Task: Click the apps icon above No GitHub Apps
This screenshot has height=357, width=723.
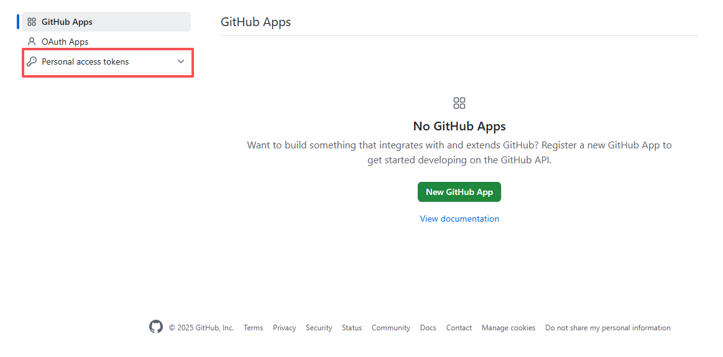Action: click(459, 103)
